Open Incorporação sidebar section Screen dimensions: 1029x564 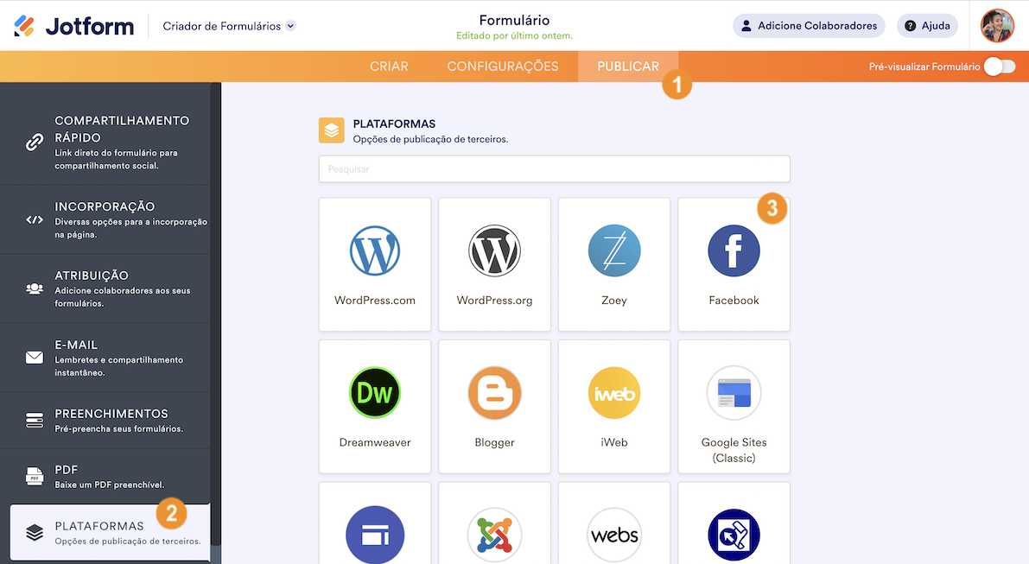coord(105,219)
